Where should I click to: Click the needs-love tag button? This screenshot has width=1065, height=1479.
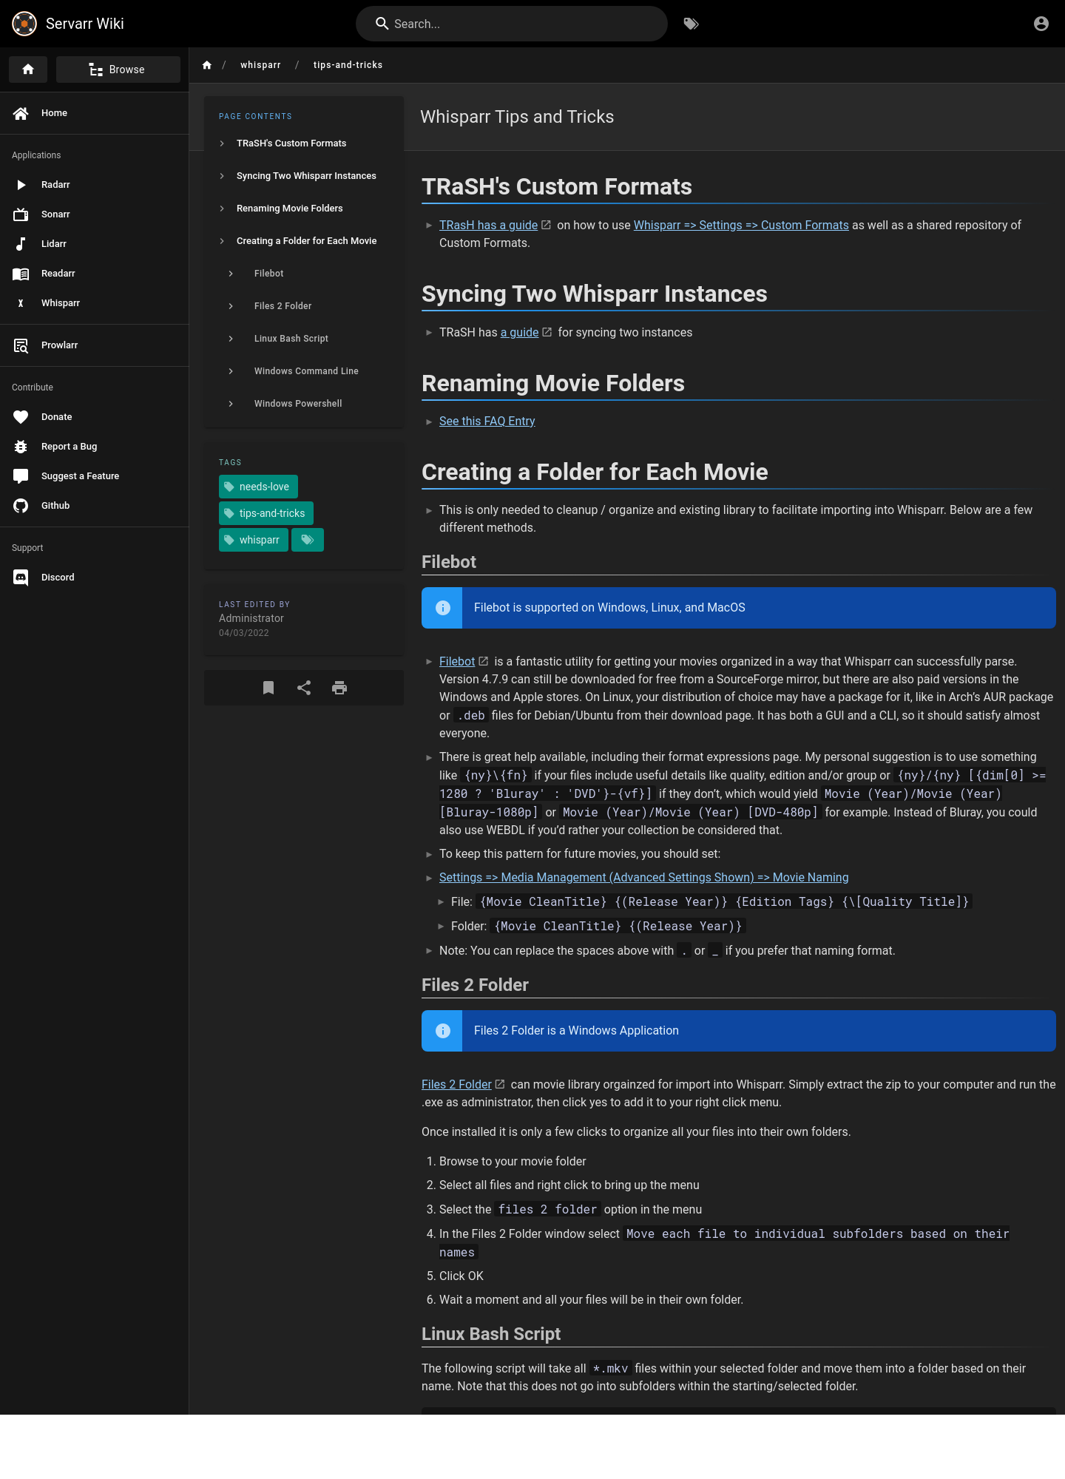point(258,487)
